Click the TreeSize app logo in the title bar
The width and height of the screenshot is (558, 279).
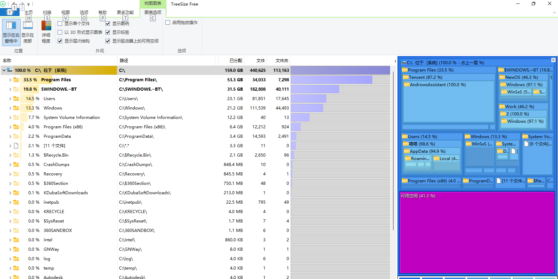tap(3, 4)
